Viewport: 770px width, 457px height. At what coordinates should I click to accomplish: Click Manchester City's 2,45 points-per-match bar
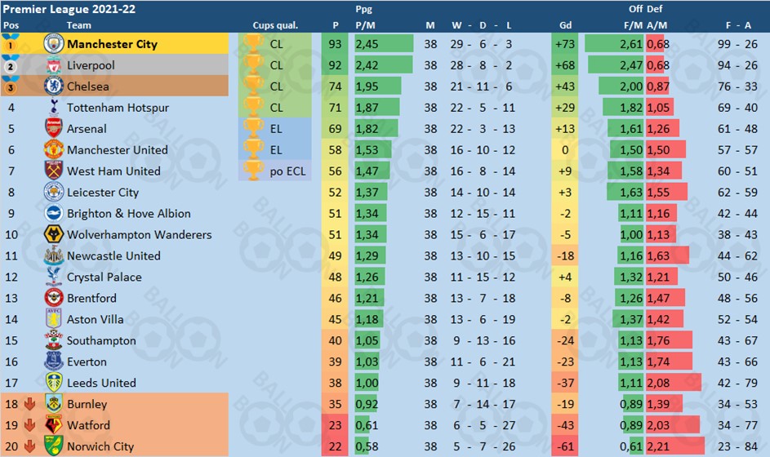(384, 44)
